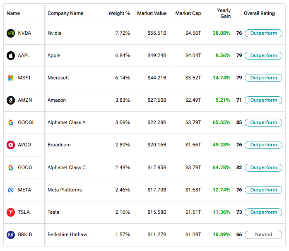This screenshot has height=251, width=289.
Task: Click the Nvidia logo icon
Action: pos(11,33)
